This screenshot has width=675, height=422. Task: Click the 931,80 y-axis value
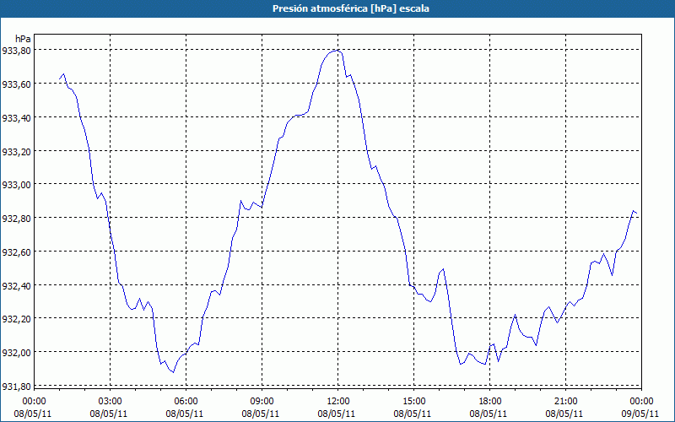(16, 387)
